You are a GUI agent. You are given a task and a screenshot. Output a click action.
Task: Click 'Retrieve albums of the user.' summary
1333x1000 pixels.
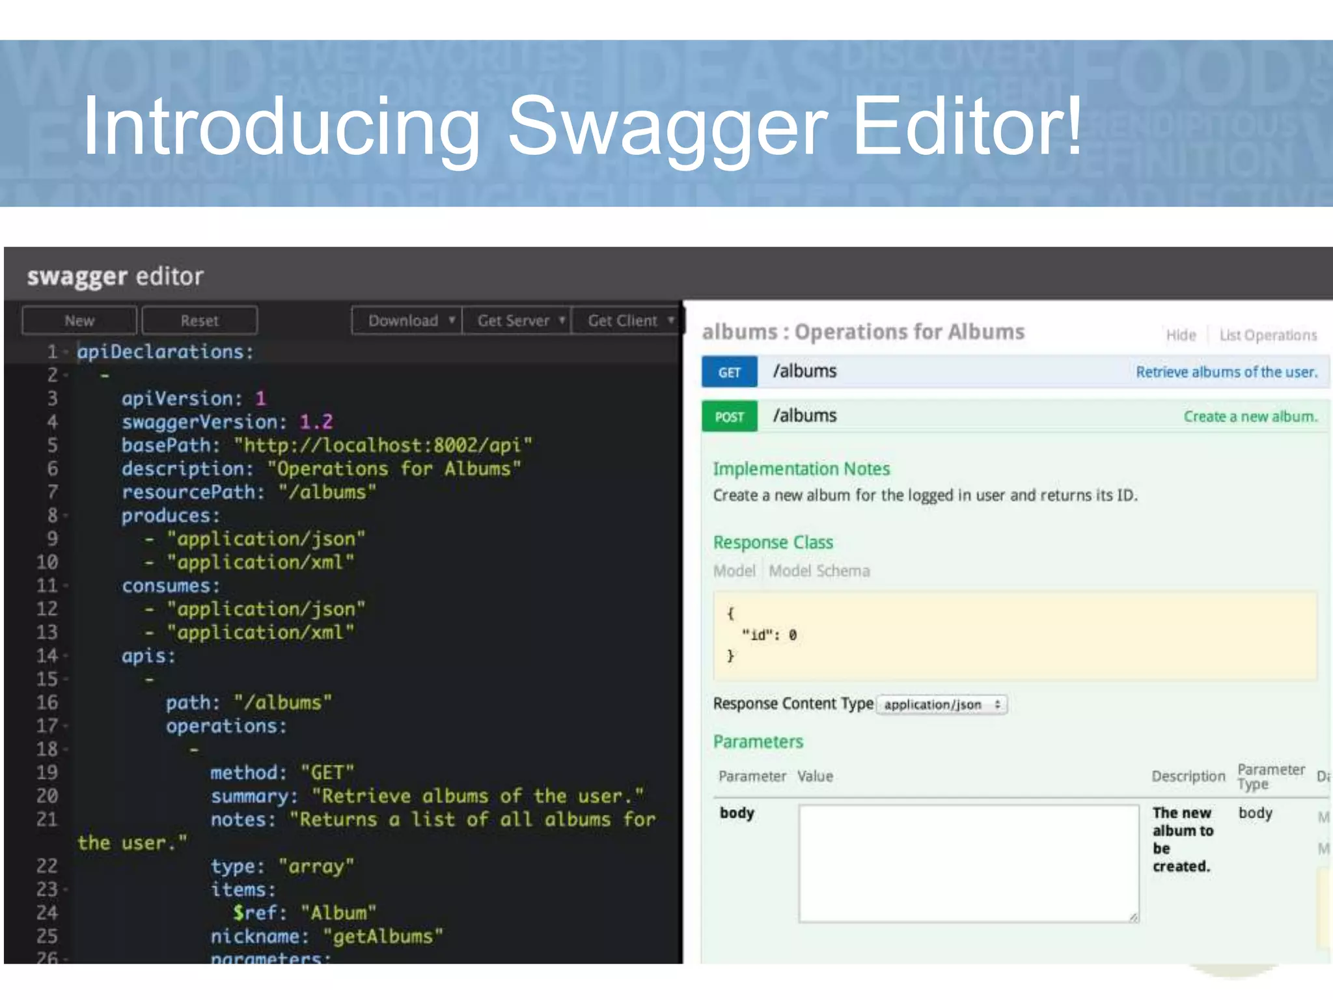pos(1226,372)
